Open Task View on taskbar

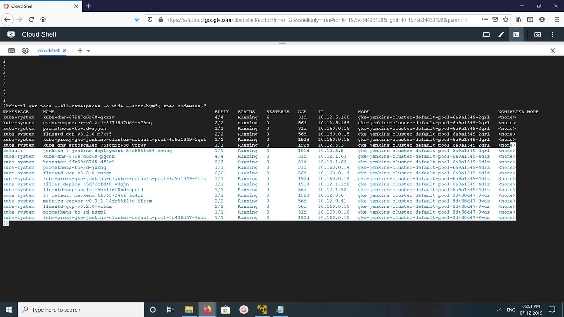click(x=171, y=310)
